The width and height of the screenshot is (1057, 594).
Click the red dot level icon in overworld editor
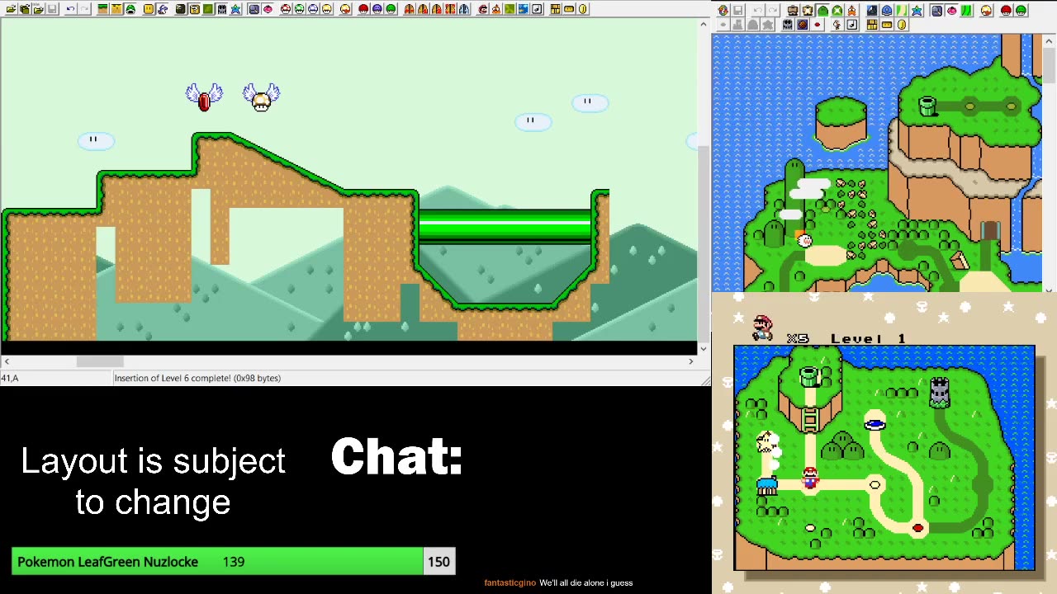click(x=818, y=25)
